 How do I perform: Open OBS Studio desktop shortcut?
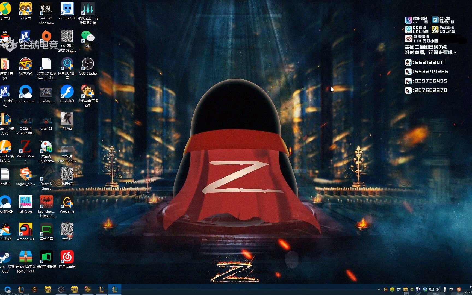pyautogui.click(x=88, y=66)
